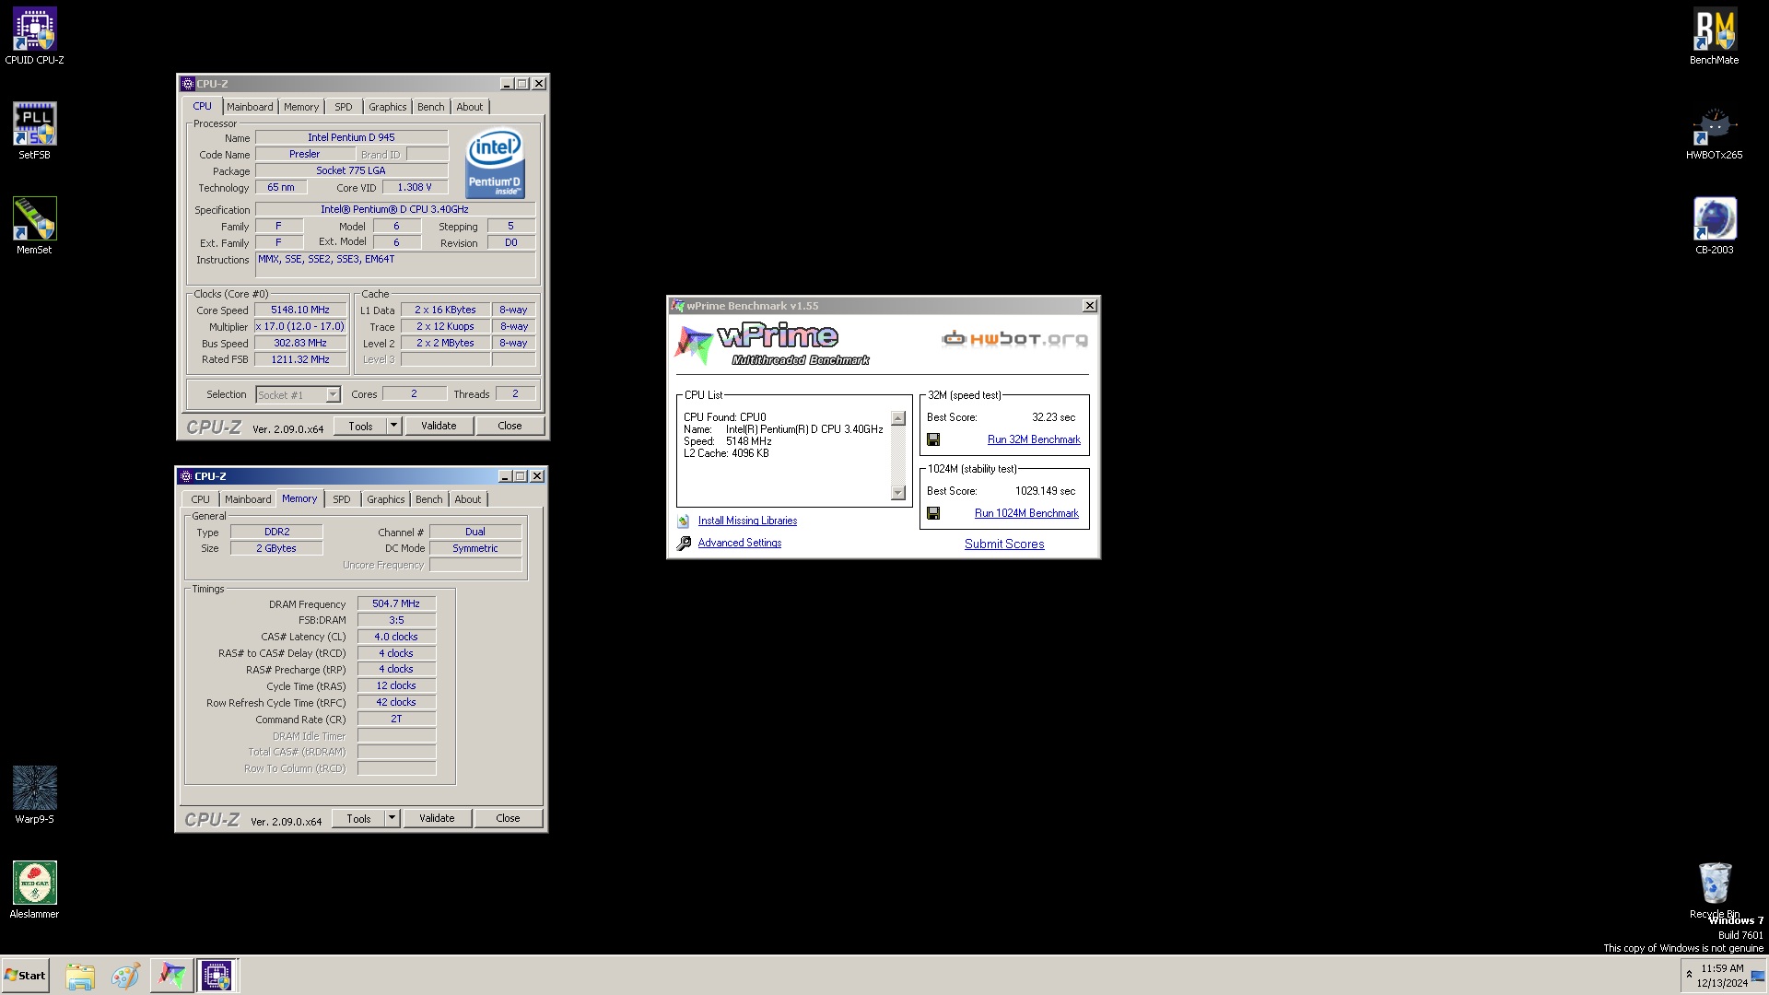Open Mainboard tab in lower CPU-Z
This screenshot has height=995, width=1769.
coord(248,499)
